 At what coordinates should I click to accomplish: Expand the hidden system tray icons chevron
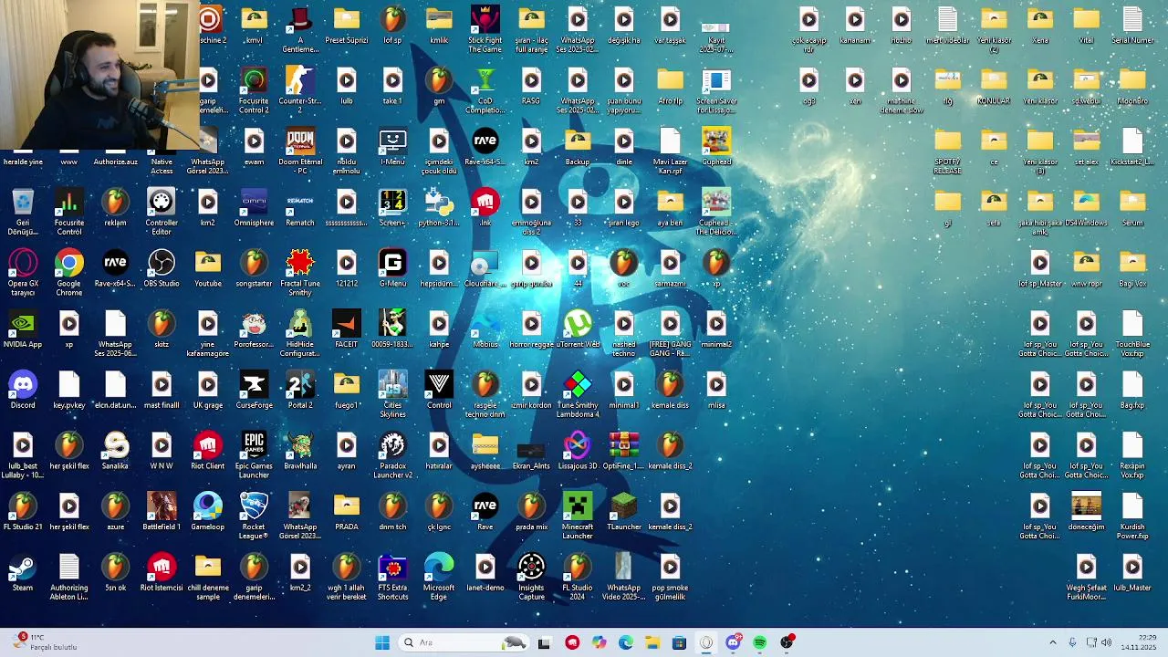1052,642
